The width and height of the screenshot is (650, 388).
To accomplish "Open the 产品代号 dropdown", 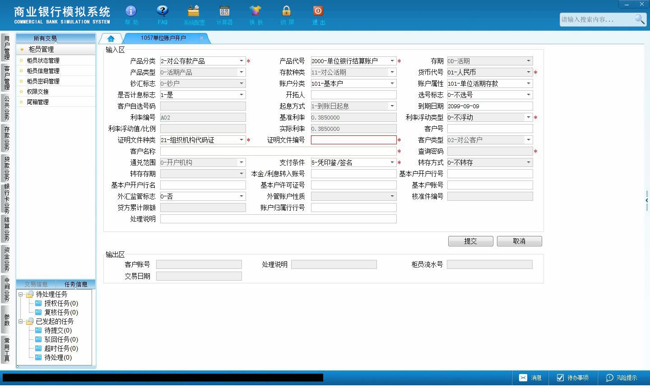I will click(x=392, y=61).
